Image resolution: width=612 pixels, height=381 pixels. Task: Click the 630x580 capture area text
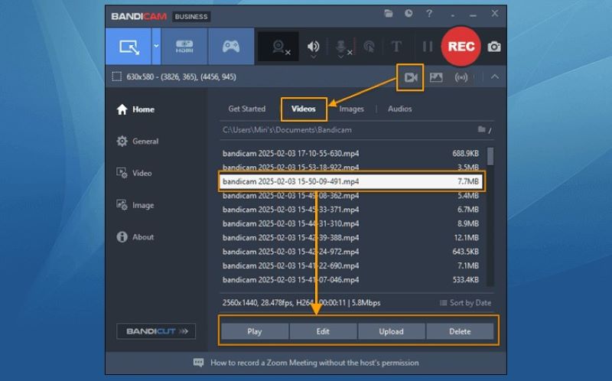pos(181,77)
